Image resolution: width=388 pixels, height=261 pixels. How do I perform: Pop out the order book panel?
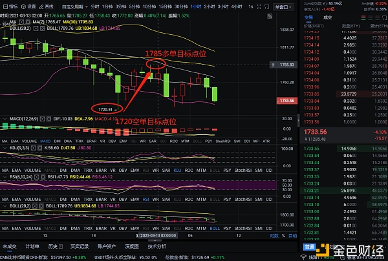[x=385, y=18]
